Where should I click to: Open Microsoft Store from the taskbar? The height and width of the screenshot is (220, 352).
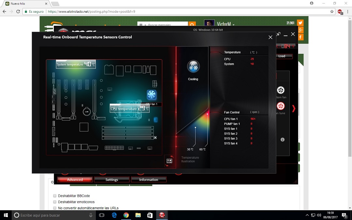pyautogui.click(x=150, y=215)
